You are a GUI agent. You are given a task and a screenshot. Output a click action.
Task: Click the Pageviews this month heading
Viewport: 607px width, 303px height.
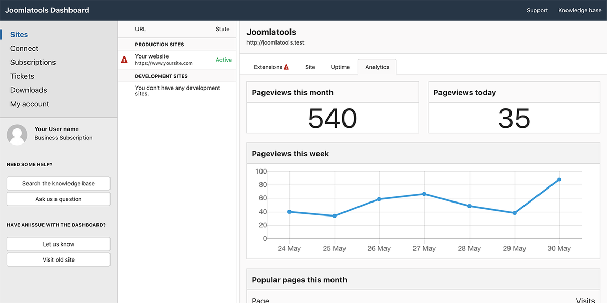click(293, 93)
